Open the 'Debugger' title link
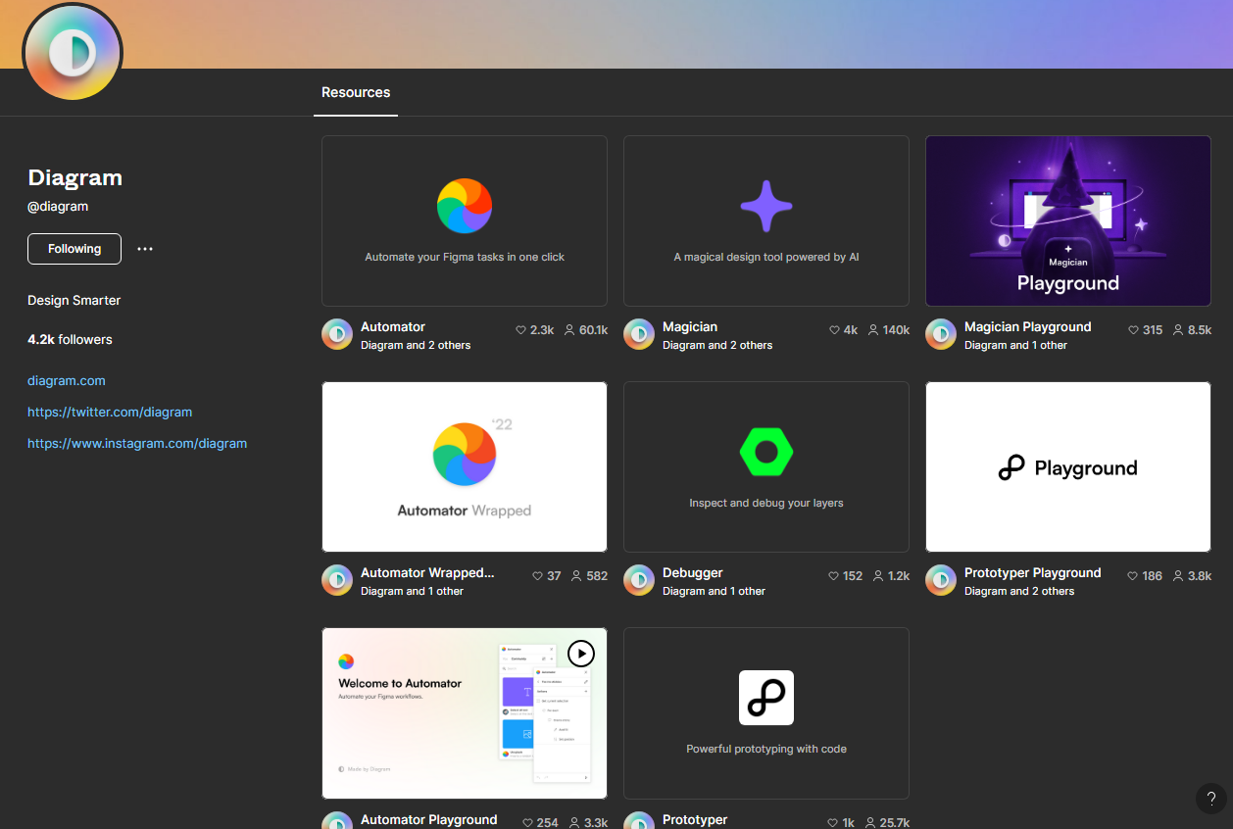Viewport: 1233px width, 829px height. (693, 572)
